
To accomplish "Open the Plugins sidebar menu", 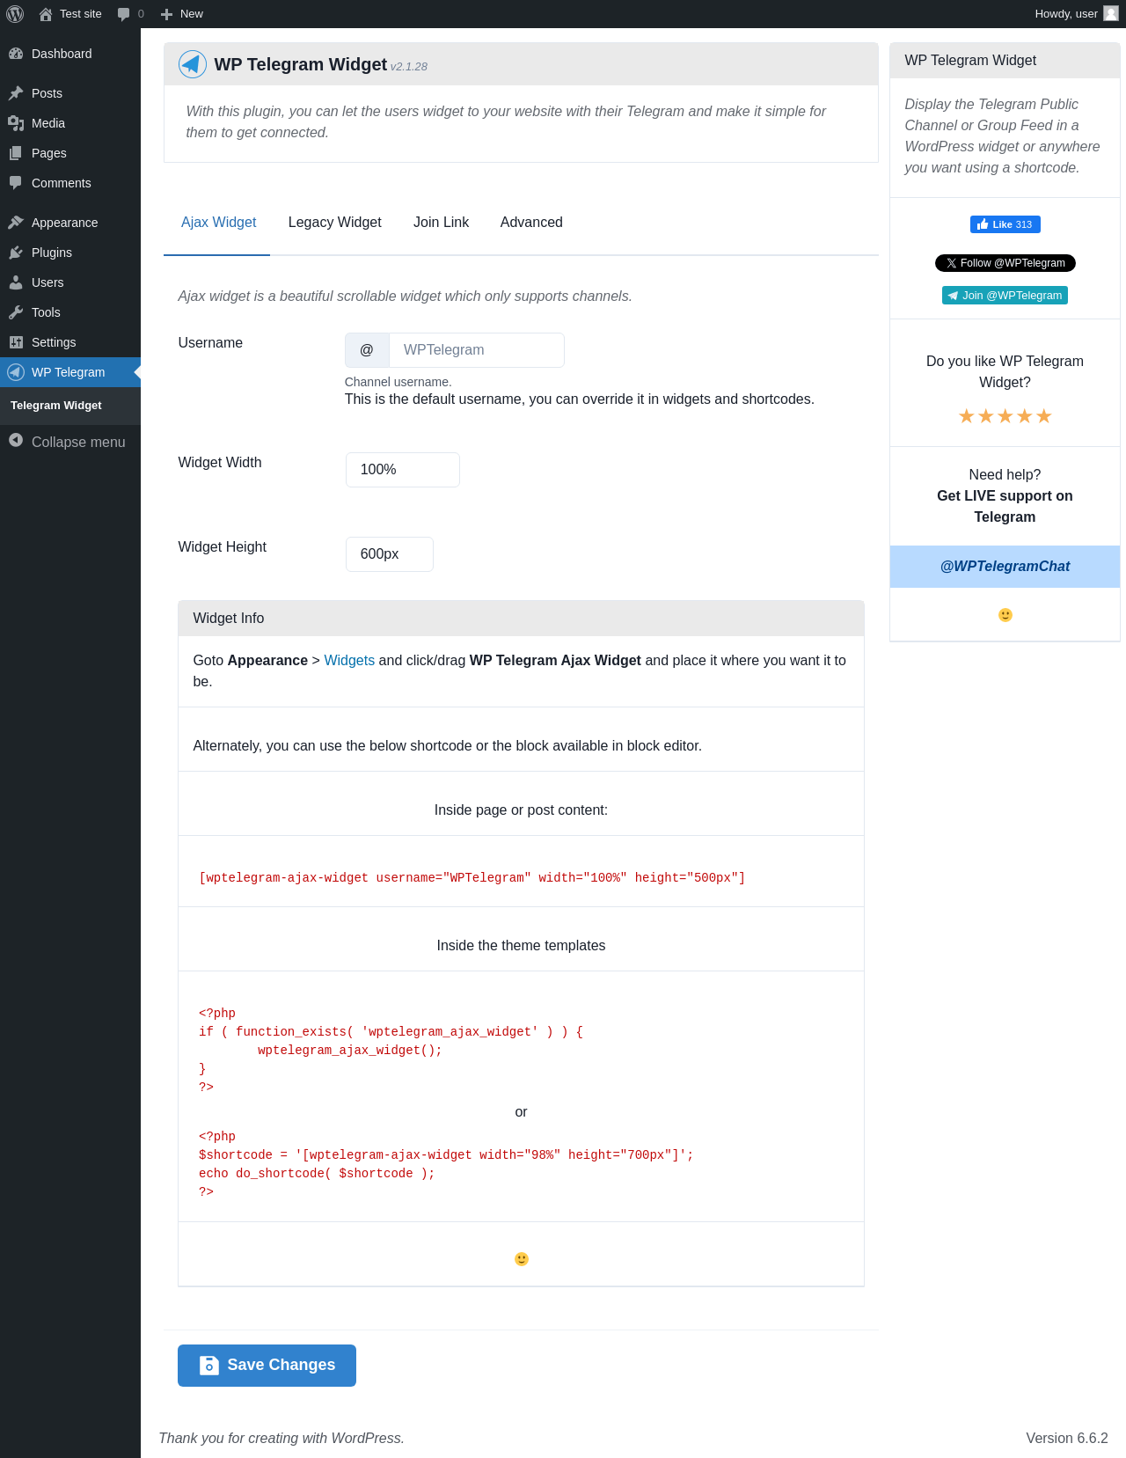I will pyautogui.click(x=70, y=253).
